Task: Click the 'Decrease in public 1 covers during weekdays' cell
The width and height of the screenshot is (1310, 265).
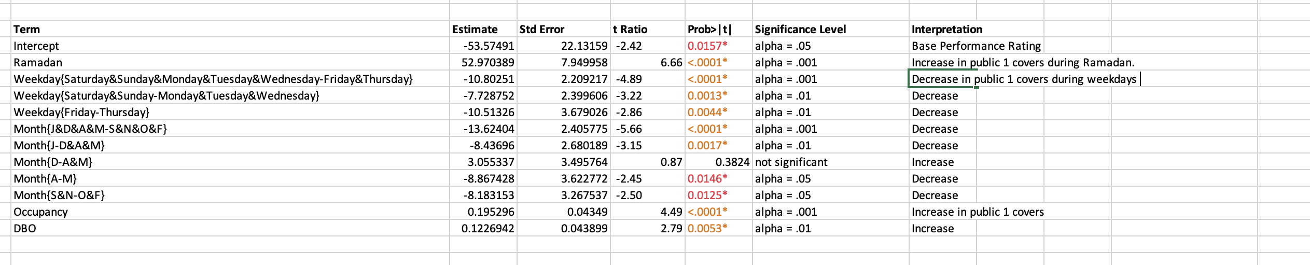Action: click(x=1024, y=79)
